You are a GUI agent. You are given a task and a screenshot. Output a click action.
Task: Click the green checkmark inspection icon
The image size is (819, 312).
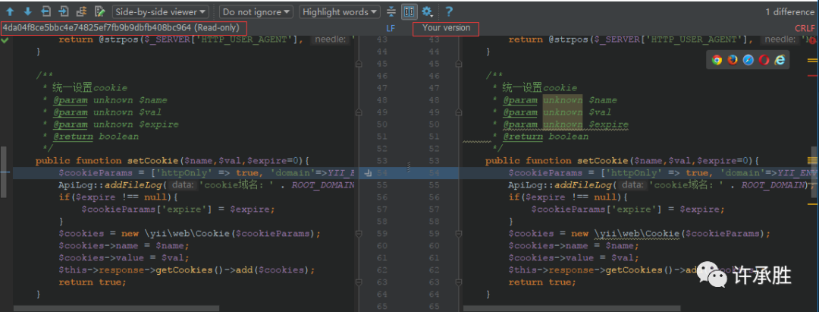point(5,39)
